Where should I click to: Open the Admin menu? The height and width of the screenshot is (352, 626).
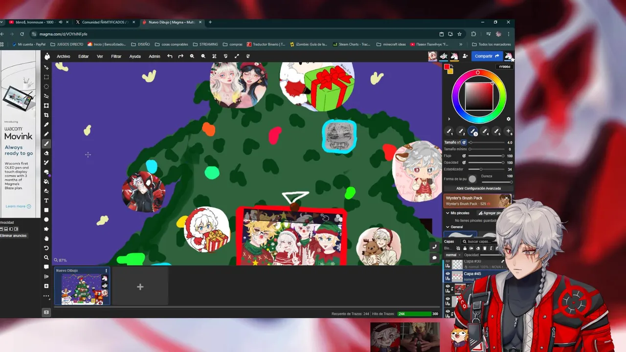click(x=155, y=56)
